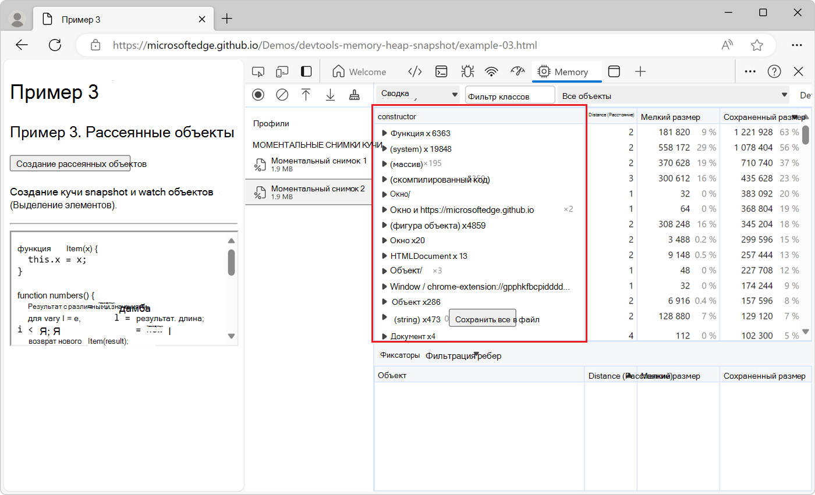815x495 pixels.
Task: Click the heap table vertical scrollbar thumb
Action: 806,134
